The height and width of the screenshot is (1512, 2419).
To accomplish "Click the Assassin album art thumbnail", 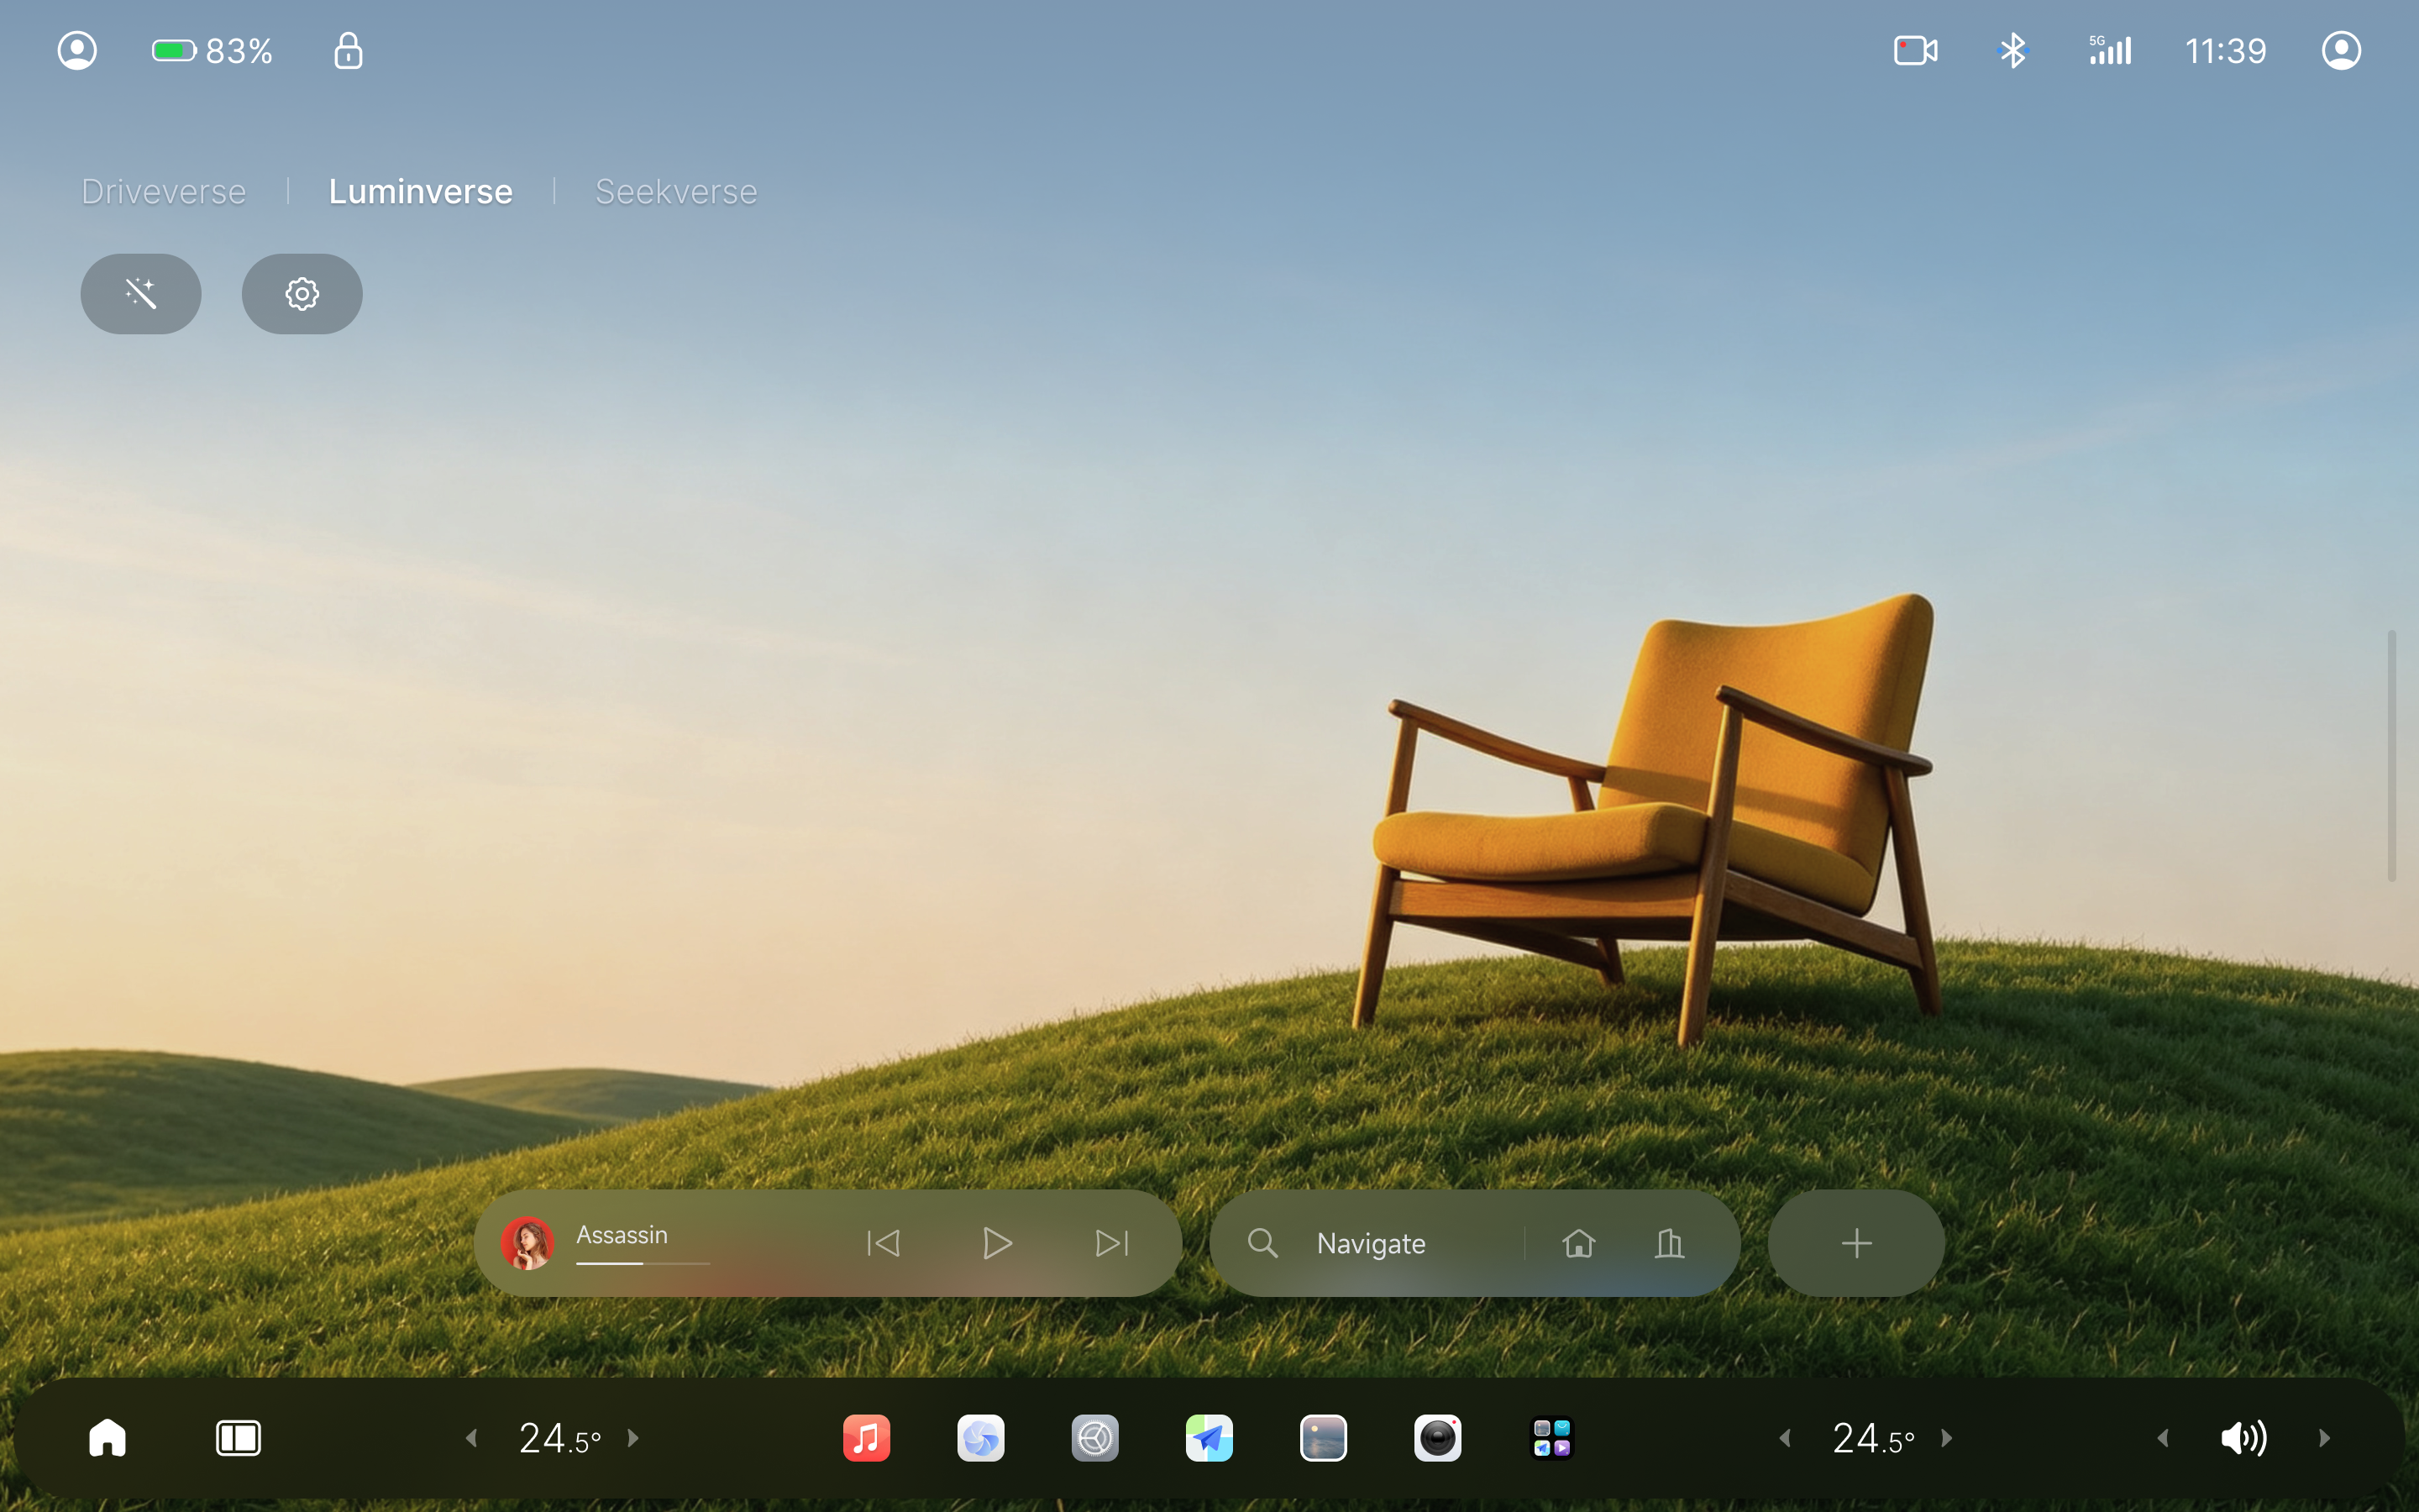I will click(x=527, y=1243).
